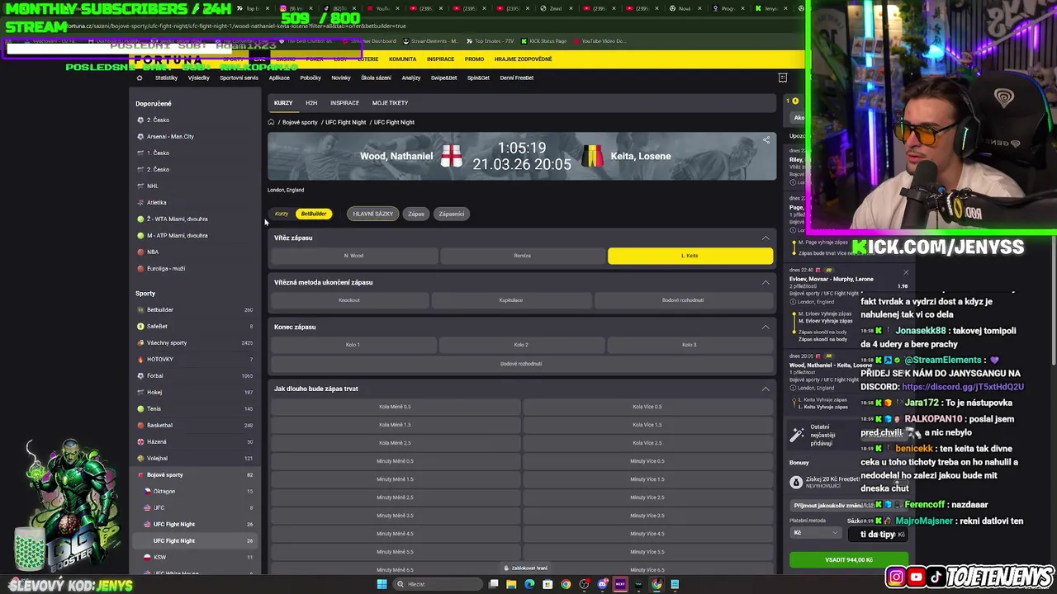The height and width of the screenshot is (594, 1057).
Task: Open Discord from the taskbar
Action: [x=602, y=584]
